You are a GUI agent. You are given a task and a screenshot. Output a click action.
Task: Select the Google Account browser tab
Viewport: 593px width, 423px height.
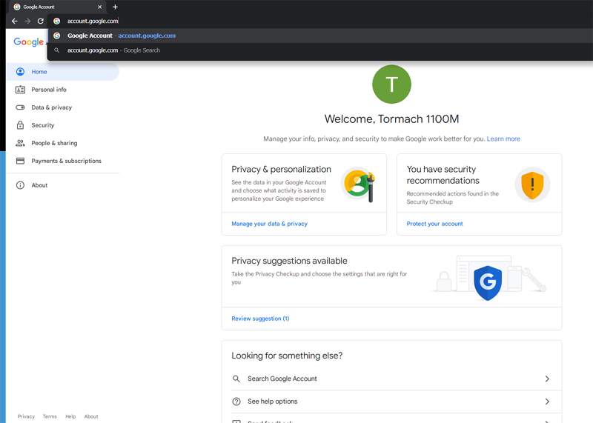58,7
